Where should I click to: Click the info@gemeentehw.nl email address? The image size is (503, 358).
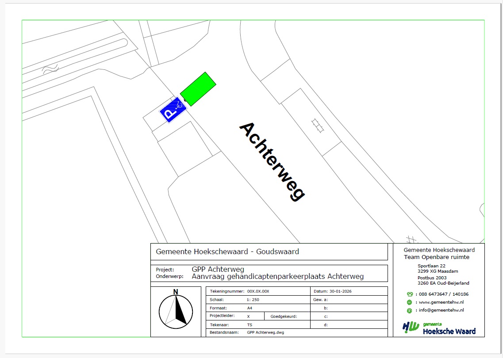coord(441,310)
